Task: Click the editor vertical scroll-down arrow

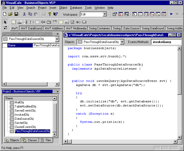Action: tap(179, 137)
